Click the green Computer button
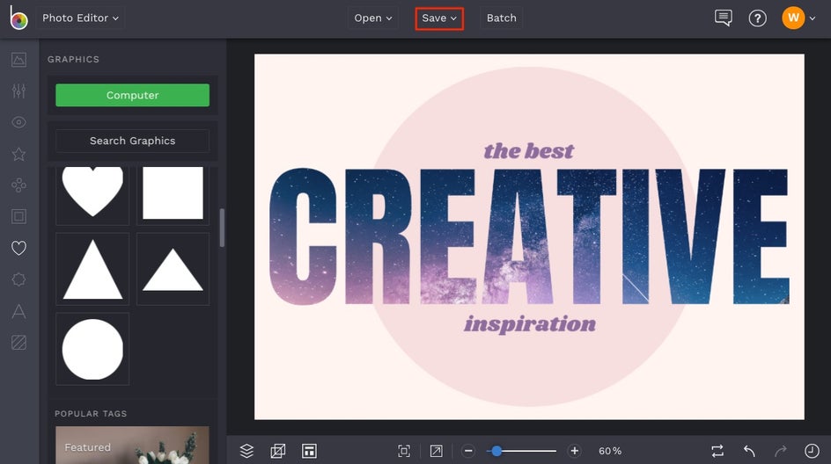 [133, 95]
